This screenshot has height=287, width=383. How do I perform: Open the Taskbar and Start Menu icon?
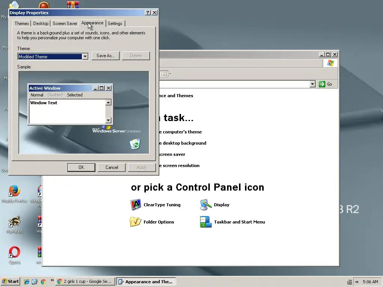pyautogui.click(x=206, y=222)
